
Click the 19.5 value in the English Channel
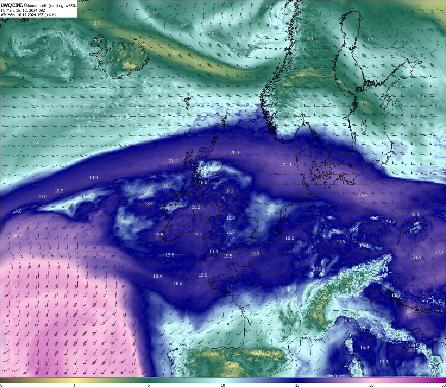[228, 256]
